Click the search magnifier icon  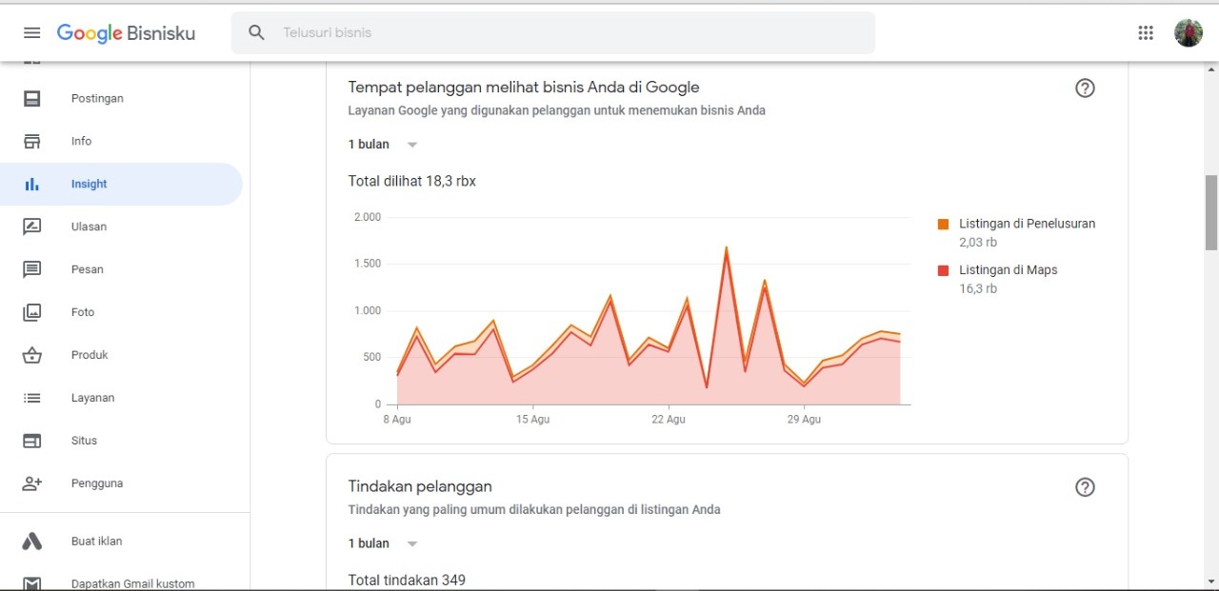[x=256, y=32]
